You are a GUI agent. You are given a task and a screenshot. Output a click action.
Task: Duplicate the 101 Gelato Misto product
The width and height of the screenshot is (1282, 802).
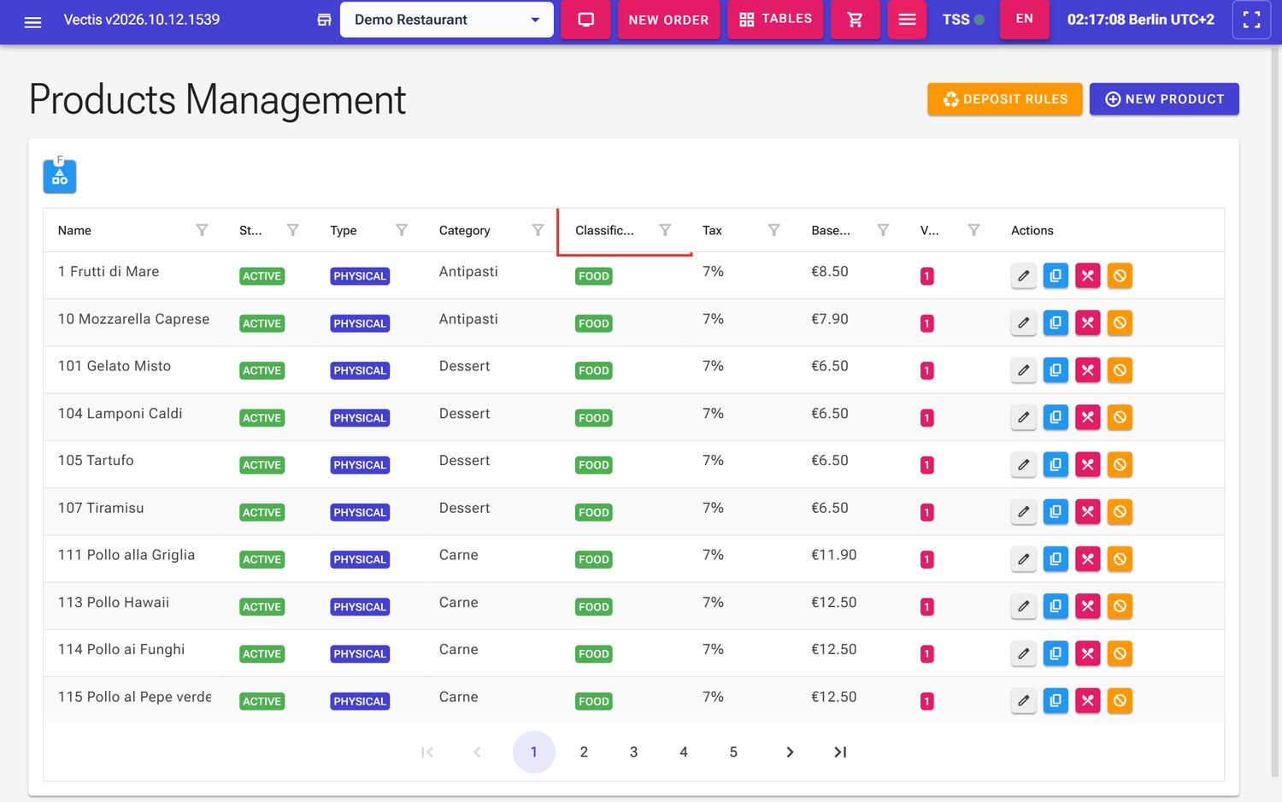pyautogui.click(x=1056, y=370)
